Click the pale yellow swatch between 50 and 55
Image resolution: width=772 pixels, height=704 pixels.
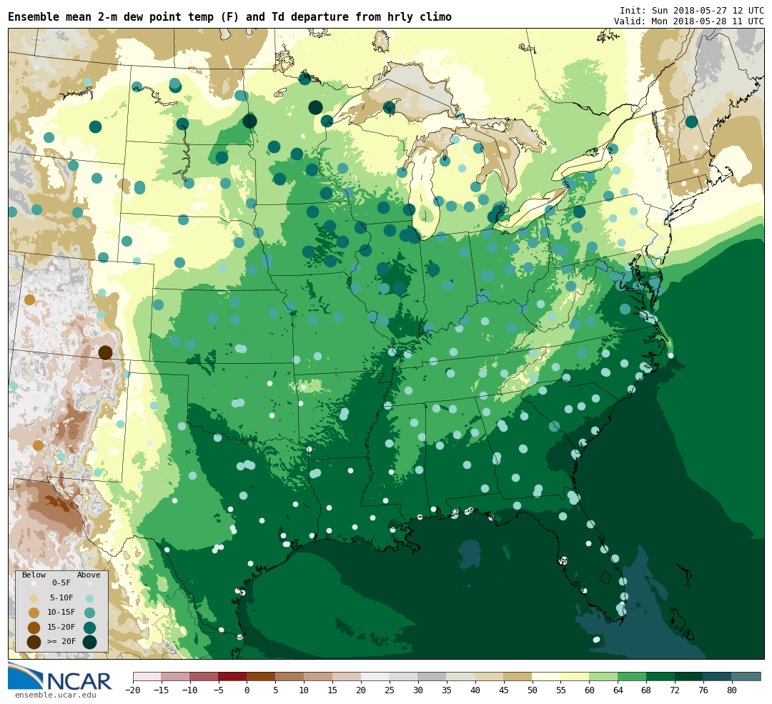point(547,676)
